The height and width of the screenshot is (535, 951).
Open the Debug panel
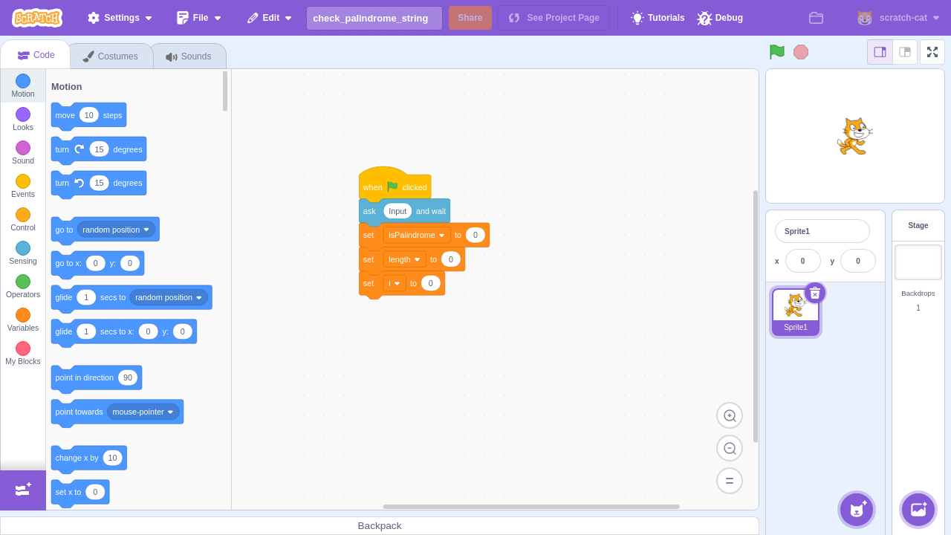tap(720, 18)
